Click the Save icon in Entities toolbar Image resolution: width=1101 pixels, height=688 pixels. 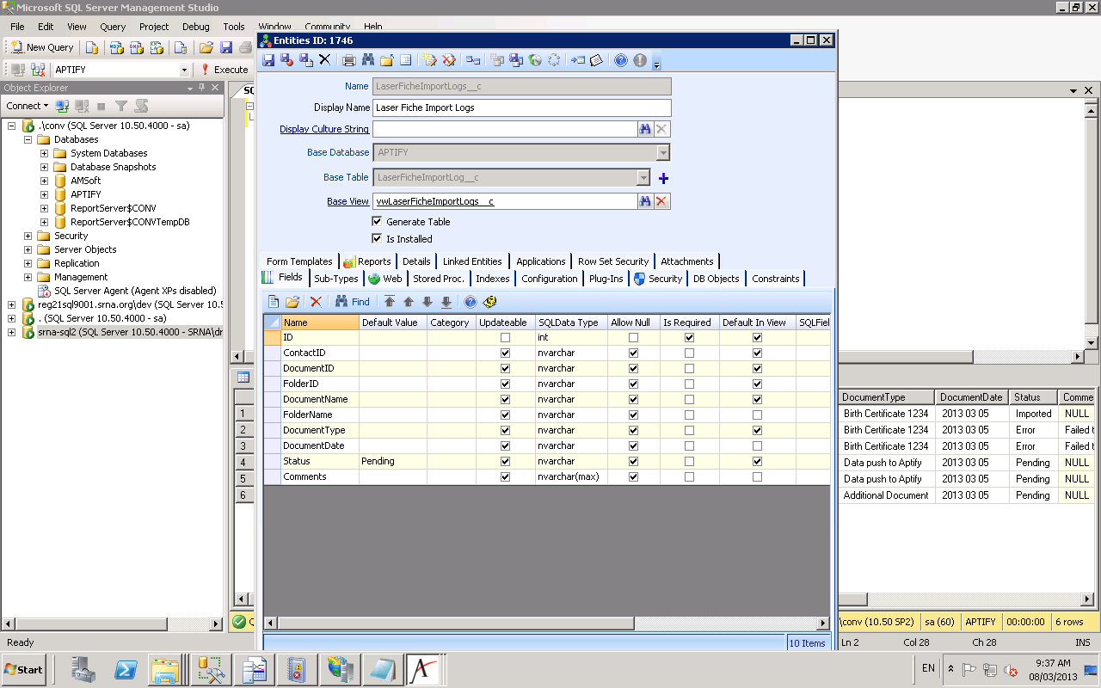(x=268, y=60)
